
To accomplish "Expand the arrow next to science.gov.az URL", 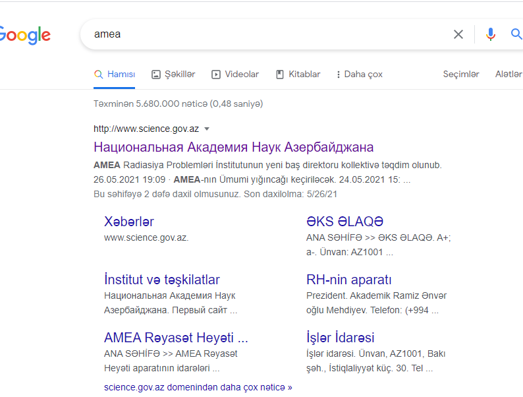I will (x=207, y=129).
